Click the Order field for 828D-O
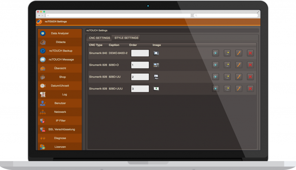 [x=140, y=65]
